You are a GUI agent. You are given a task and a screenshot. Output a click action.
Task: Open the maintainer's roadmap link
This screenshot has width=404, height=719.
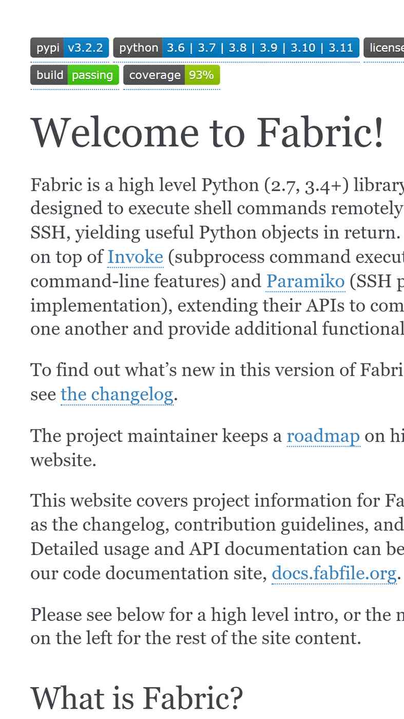pyautogui.click(x=323, y=436)
